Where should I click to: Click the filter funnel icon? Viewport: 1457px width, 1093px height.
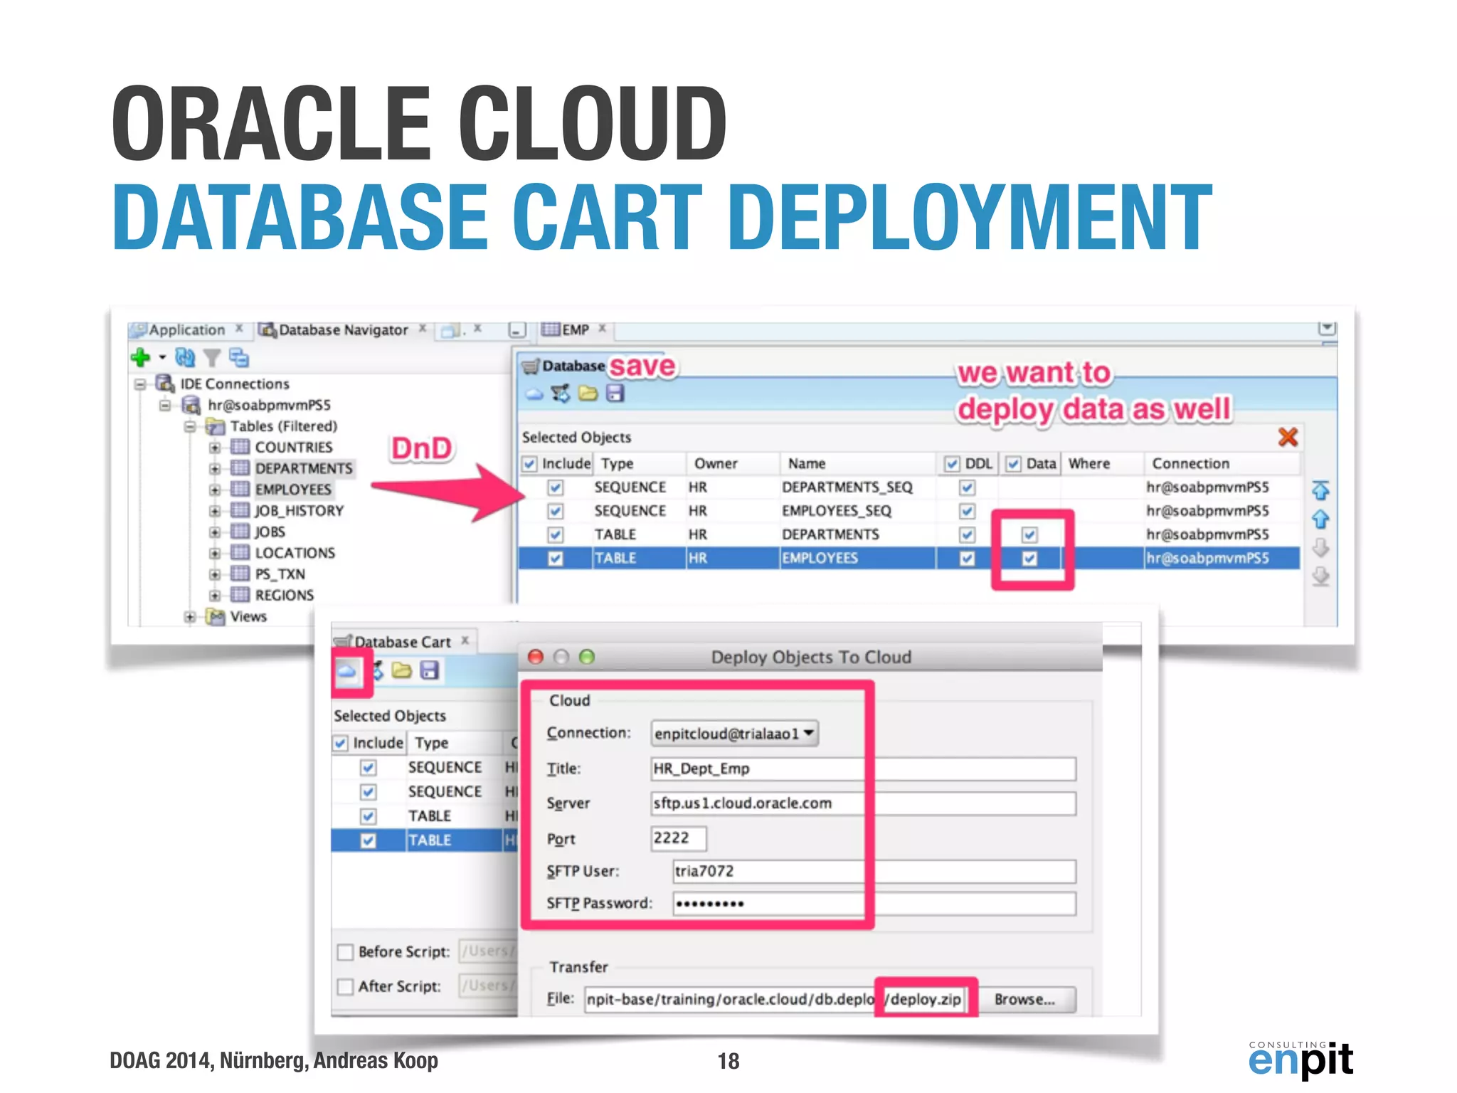click(211, 357)
